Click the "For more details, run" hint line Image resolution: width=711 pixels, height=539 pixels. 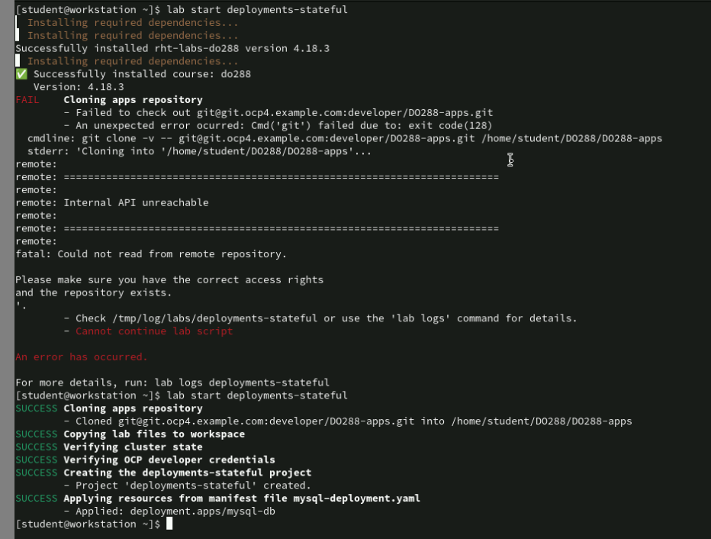pyautogui.click(x=172, y=382)
